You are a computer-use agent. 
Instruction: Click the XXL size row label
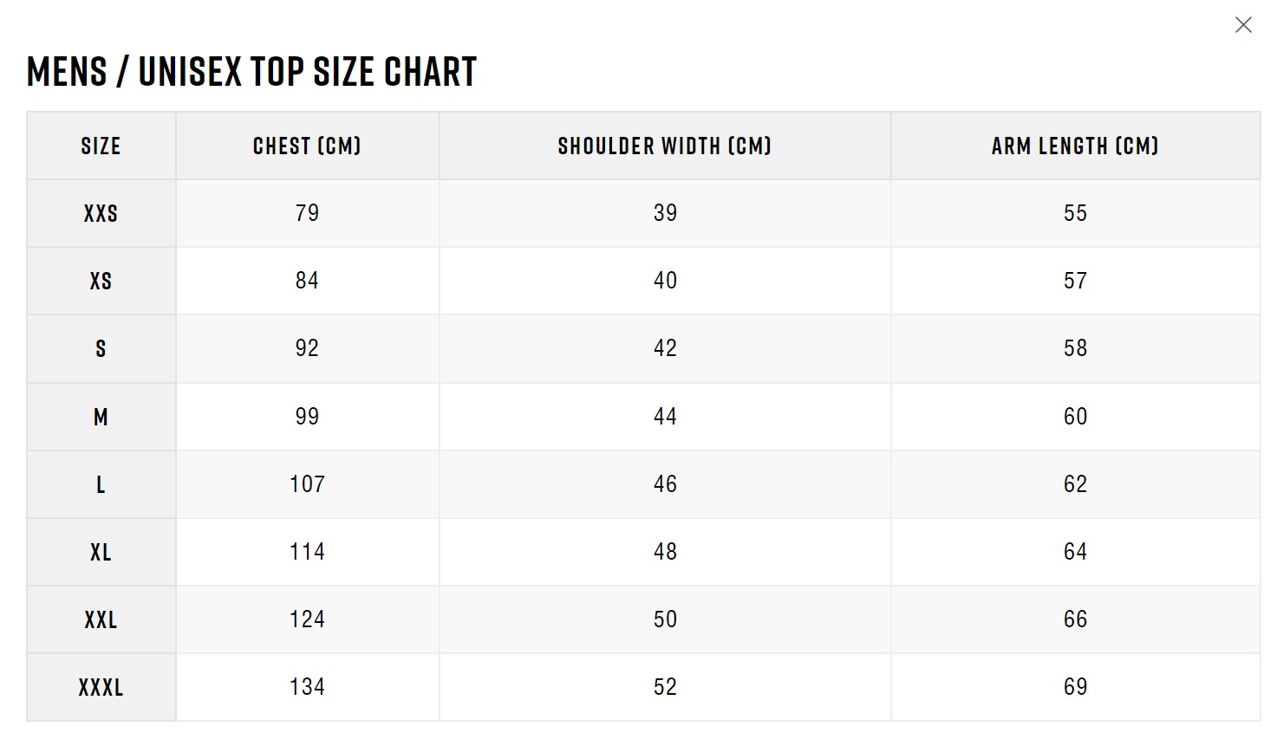(x=101, y=620)
